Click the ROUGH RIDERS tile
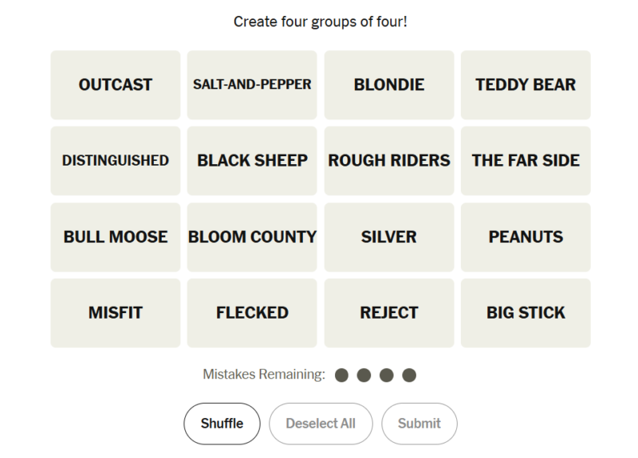The image size is (638, 458). (389, 160)
